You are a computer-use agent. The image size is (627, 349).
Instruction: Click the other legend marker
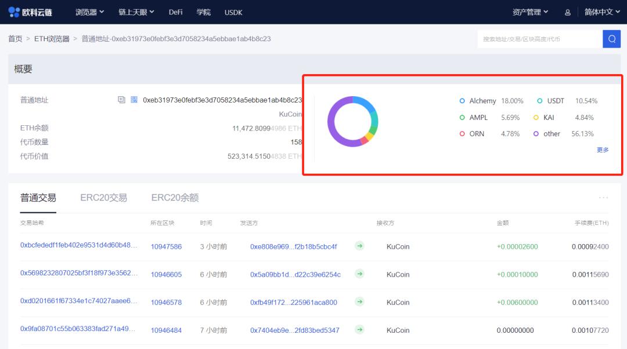click(536, 134)
